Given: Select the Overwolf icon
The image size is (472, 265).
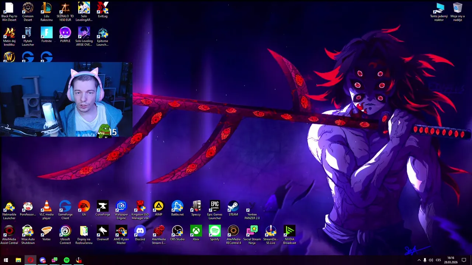Looking at the screenshot, I should 103,233.
